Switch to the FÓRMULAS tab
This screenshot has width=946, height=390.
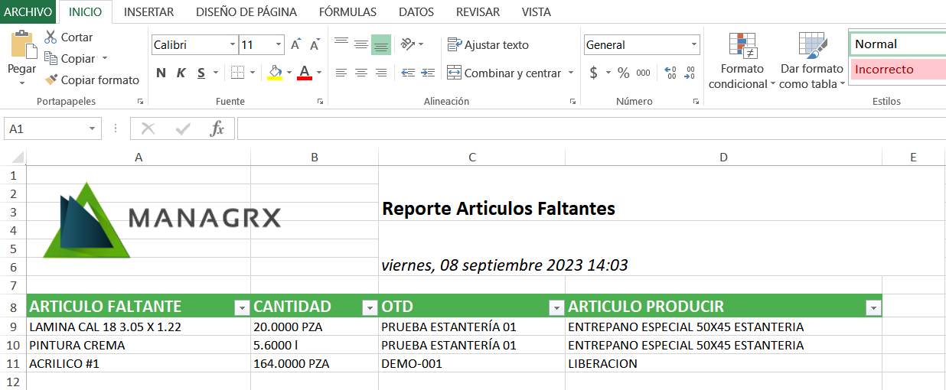[347, 11]
